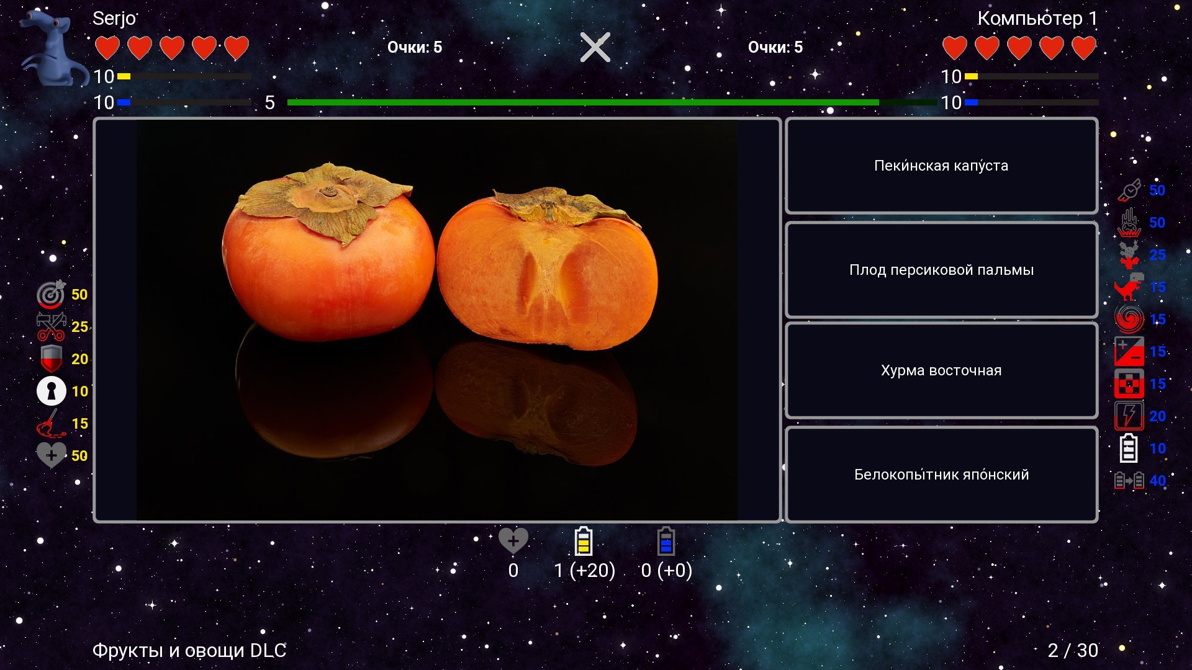Activate the red spiral vortex ability

coord(1129,319)
